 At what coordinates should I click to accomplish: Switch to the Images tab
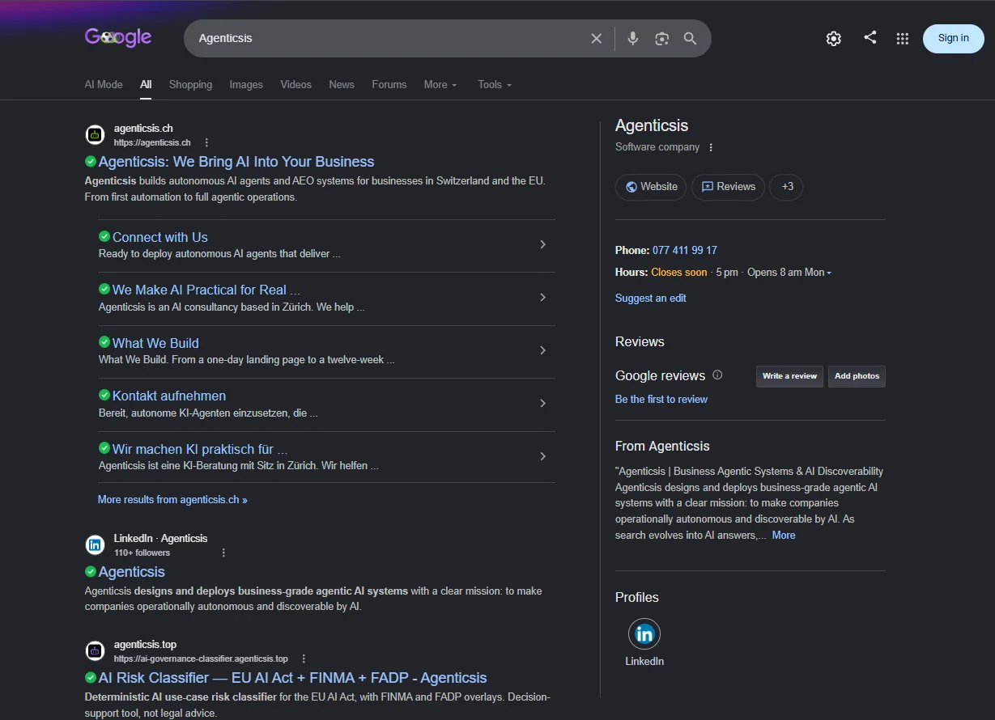pos(246,84)
